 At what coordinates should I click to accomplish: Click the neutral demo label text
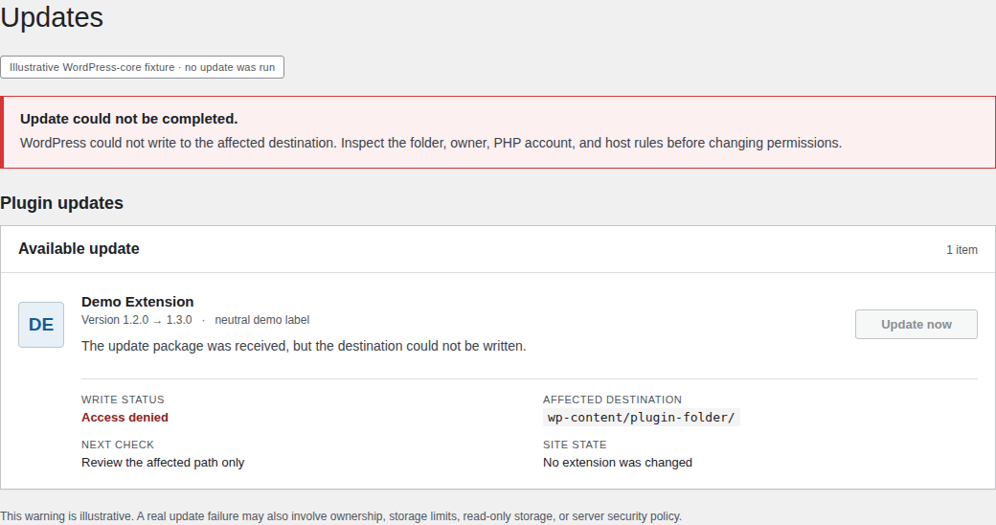pos(261,320)
